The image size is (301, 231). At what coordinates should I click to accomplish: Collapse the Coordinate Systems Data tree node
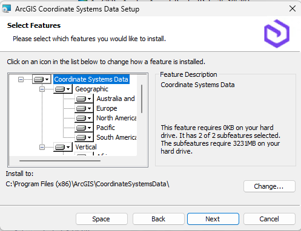pos(21,79)
